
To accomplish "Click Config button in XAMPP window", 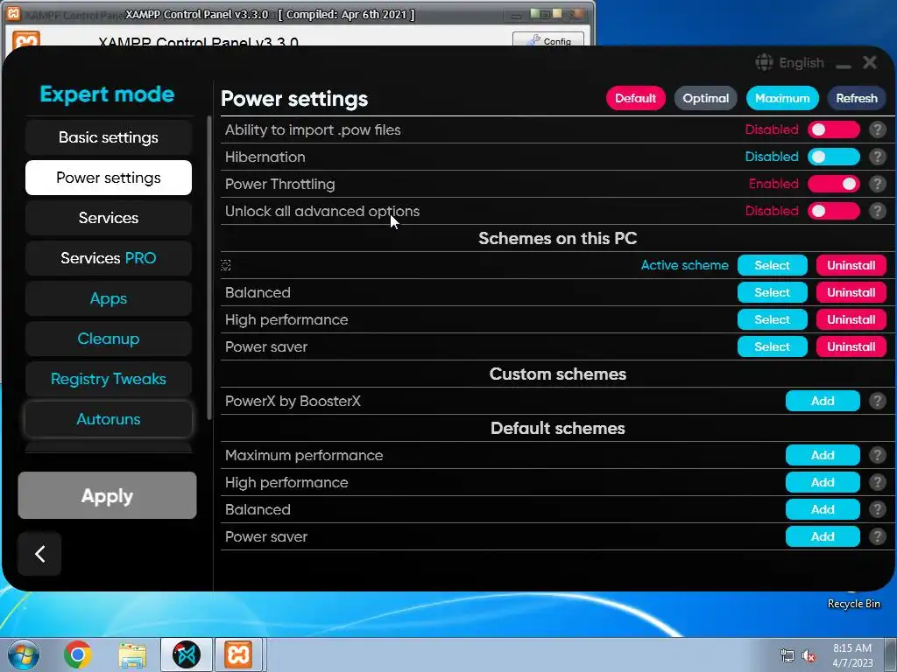I will tap(548, 40).
